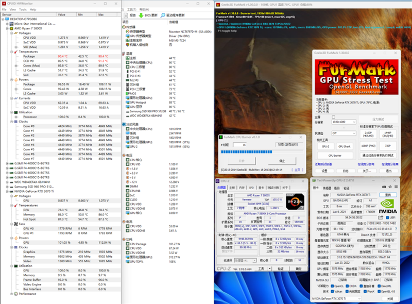
Task: Toggle the CUDA checkbox
Action: [x=347, y=286]
